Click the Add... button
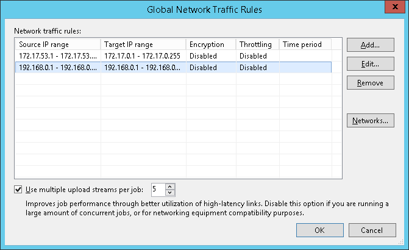Image resolution: width=409 pixels, height=250 pixels. 370,45
